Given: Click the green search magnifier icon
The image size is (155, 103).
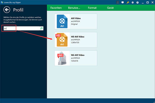Looking at the screenshot, I should [41, 28].
